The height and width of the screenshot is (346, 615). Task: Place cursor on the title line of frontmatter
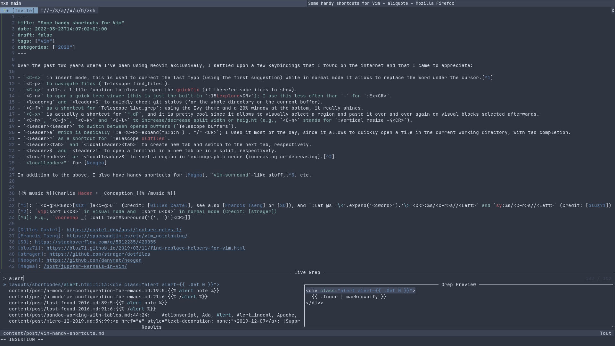(x=70, y=23)
